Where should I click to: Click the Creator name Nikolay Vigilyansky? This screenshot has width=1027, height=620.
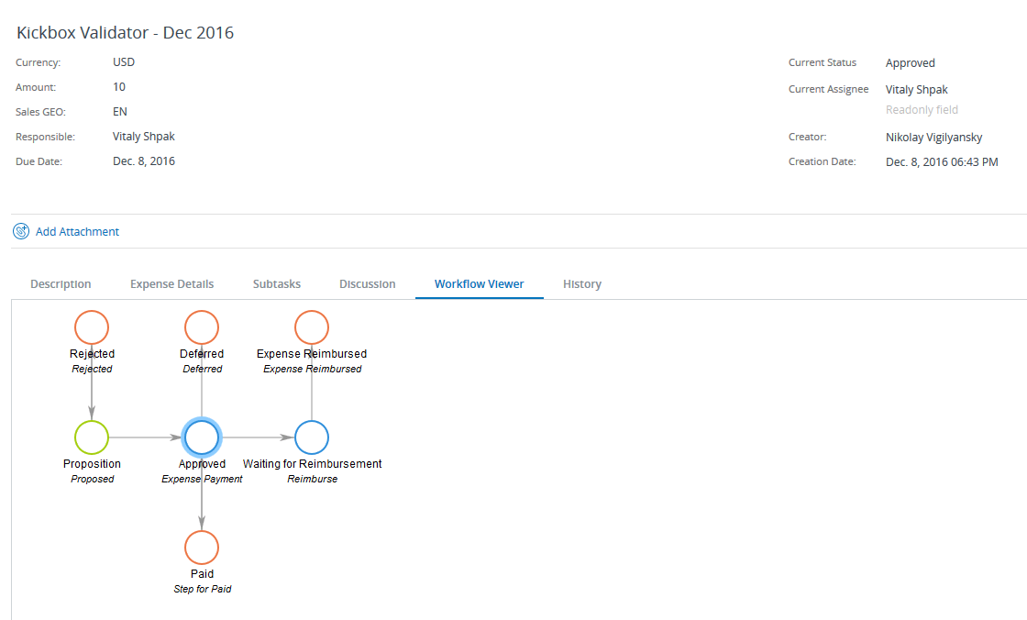click(x=933, y=137)
